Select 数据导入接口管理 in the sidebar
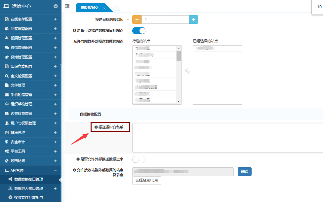This screenshot has height=202, width=323. click(28, 188)
